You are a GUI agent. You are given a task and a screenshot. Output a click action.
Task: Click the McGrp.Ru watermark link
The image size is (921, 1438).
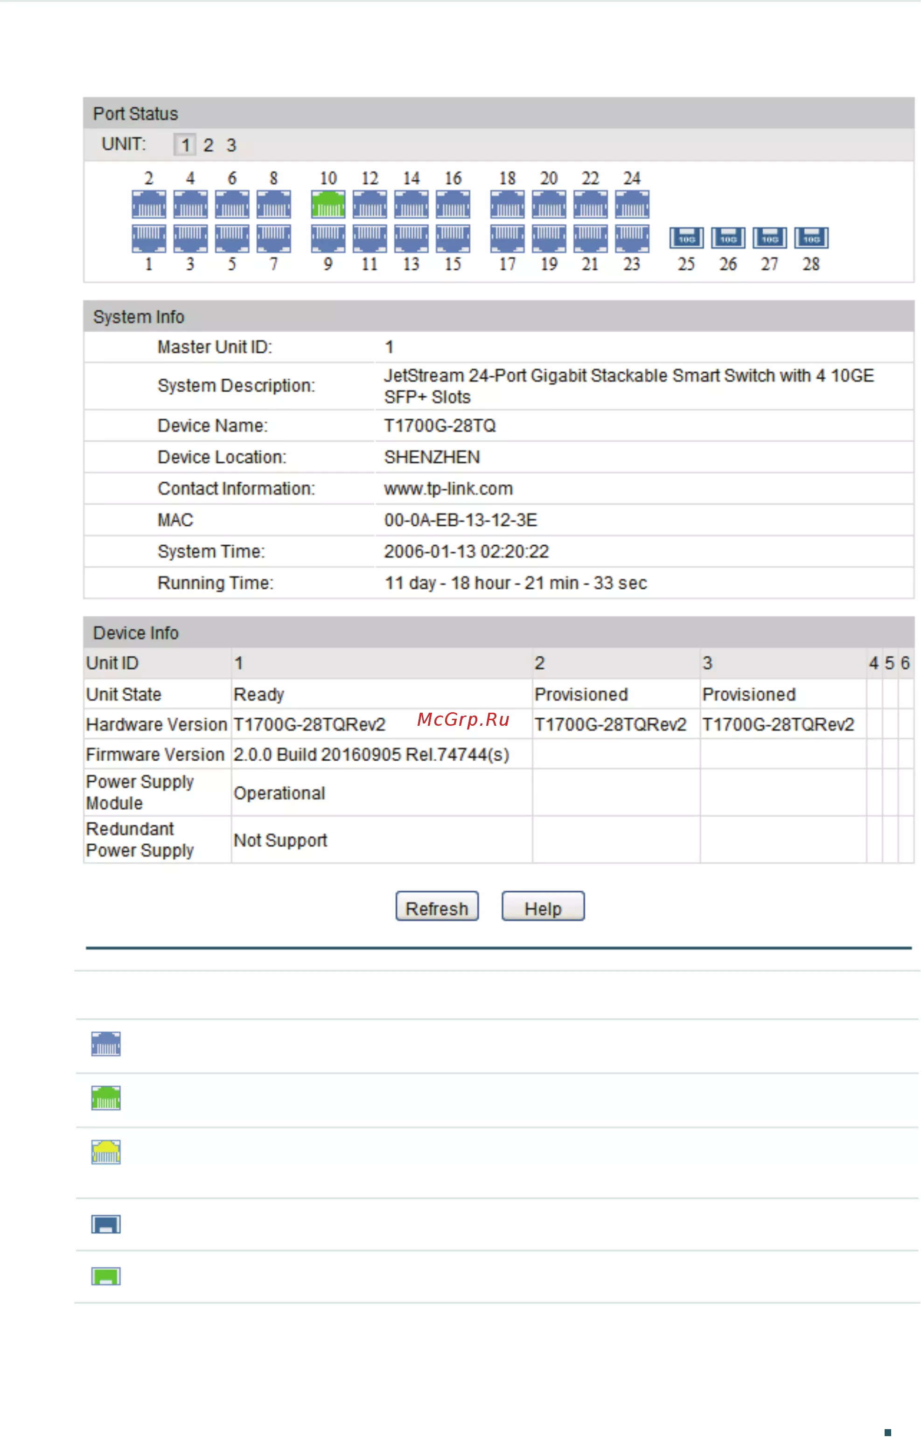click(x=463, y=719)
